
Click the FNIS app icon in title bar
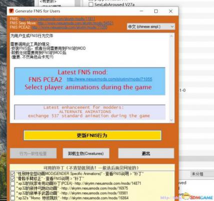coord(12,11)
